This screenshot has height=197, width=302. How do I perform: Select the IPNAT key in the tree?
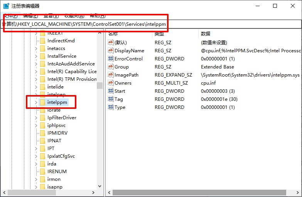[54, 141]
